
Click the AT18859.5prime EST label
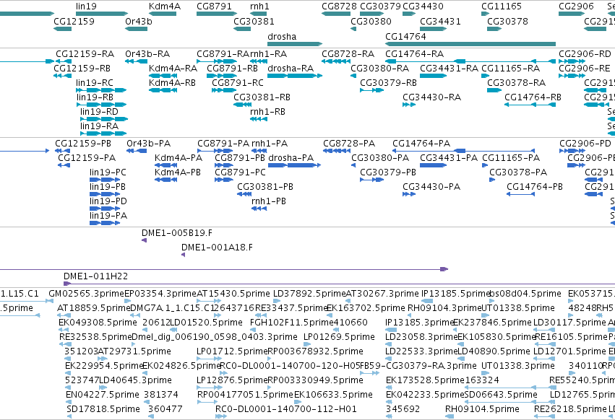coord(93,308)
